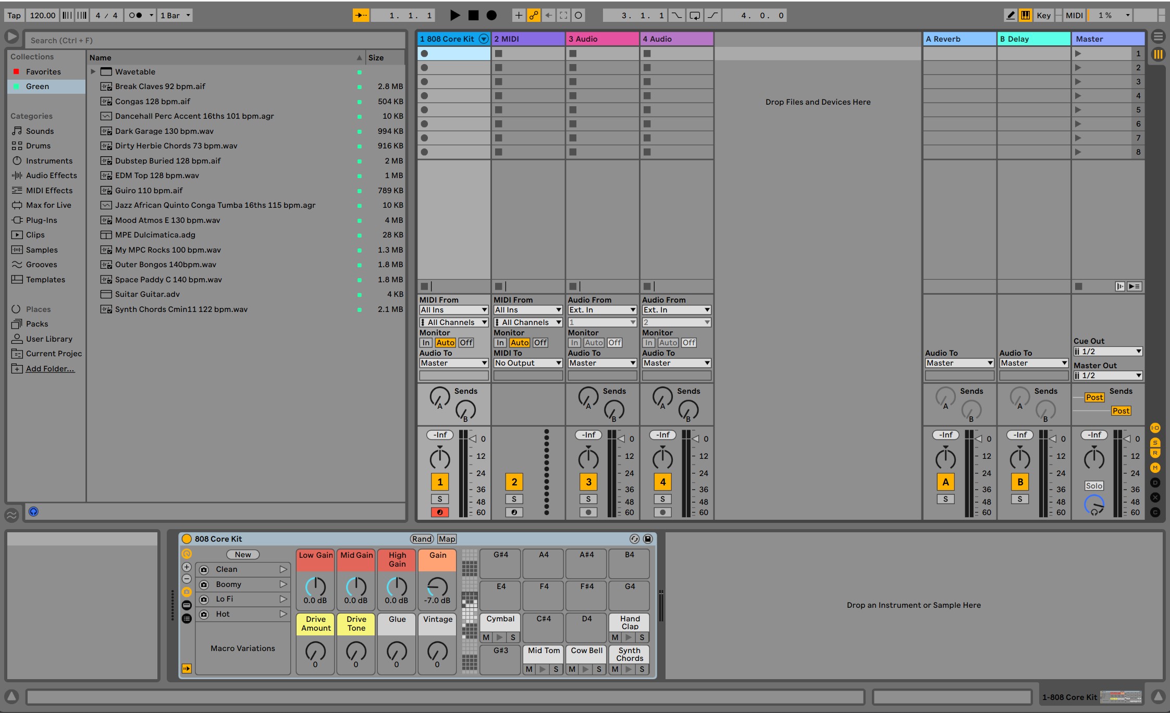1170x713 pixels.
Task: Open the quantization 1 Bar dropdown
Action: click(175, 16)
